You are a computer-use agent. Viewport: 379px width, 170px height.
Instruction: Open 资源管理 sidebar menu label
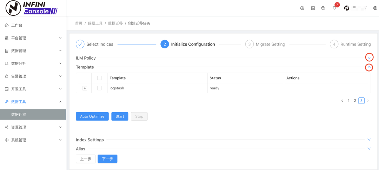pyautogui.click(x=19, y=127)
